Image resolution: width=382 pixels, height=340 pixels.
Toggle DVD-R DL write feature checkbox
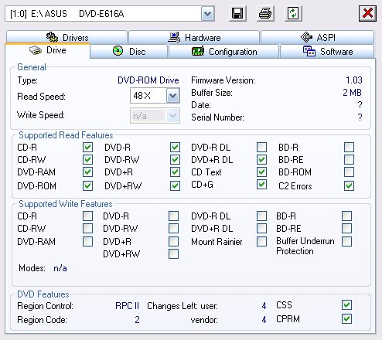(261, 216)
